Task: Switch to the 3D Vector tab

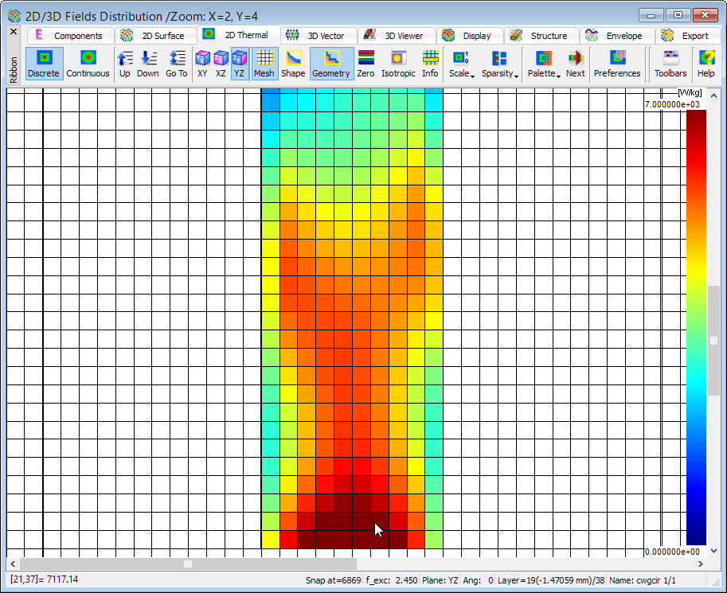Action: coord(318,36)
